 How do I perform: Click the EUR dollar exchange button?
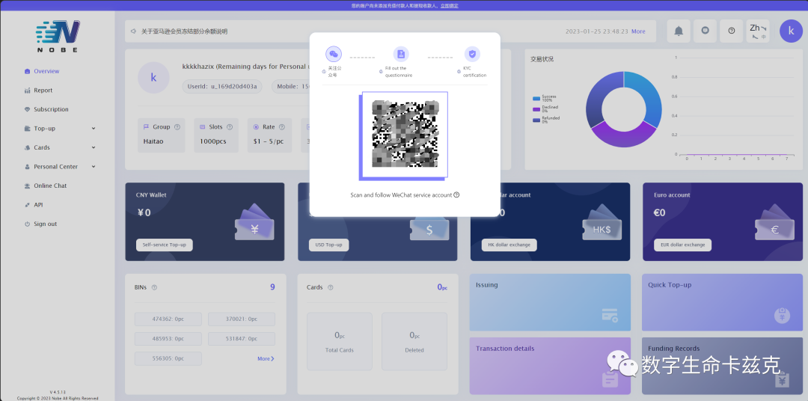683,245
